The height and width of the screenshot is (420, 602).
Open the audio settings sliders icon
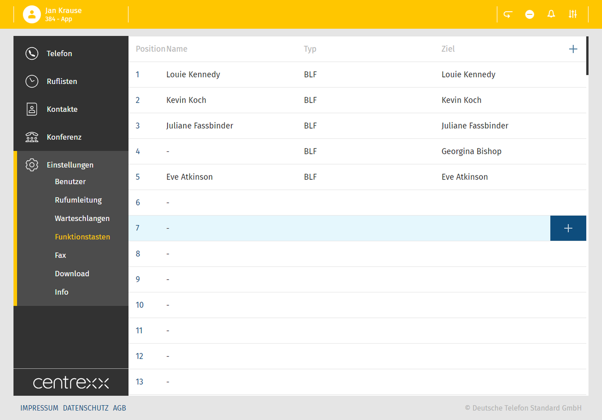[x=573, y=14]
